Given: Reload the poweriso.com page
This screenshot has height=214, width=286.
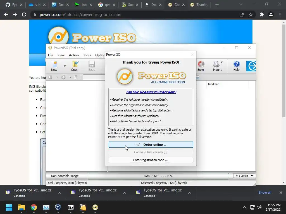Looking at the screenshot, I should click(x=24, y=14).
